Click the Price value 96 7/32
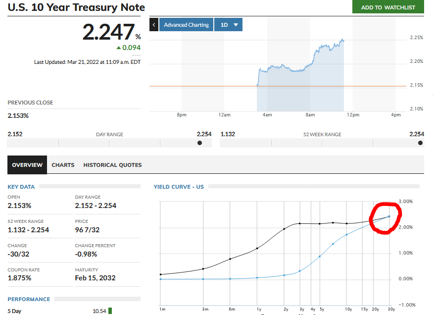The image size is (433, 315). [87, 230]
